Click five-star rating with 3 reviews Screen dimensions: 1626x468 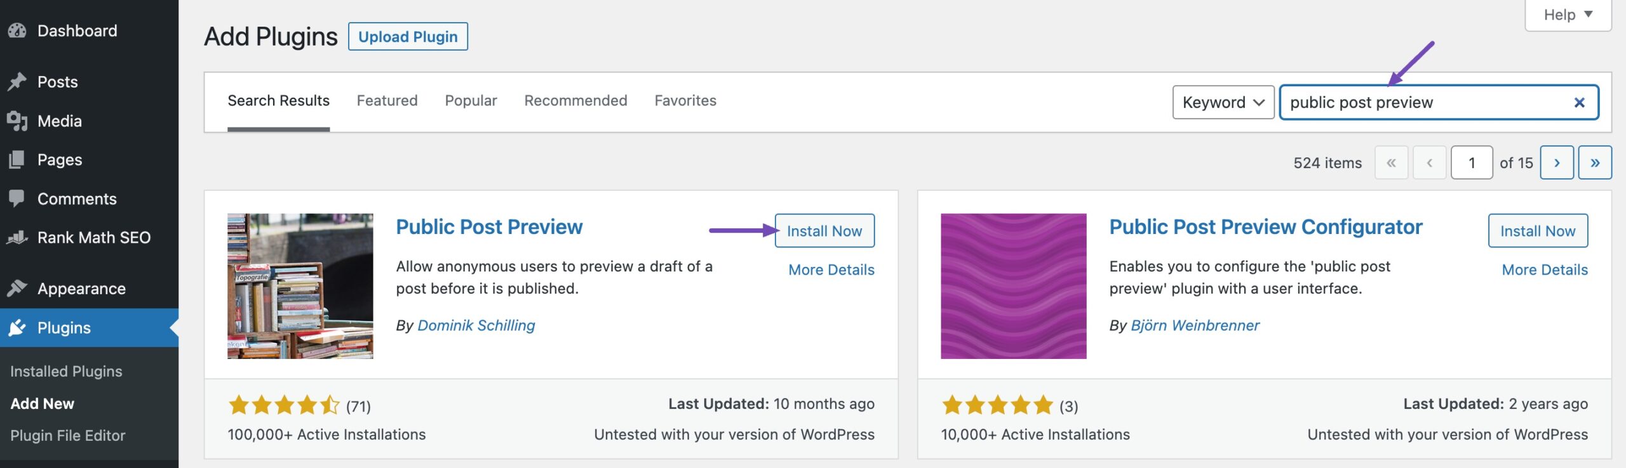point(997,405)
